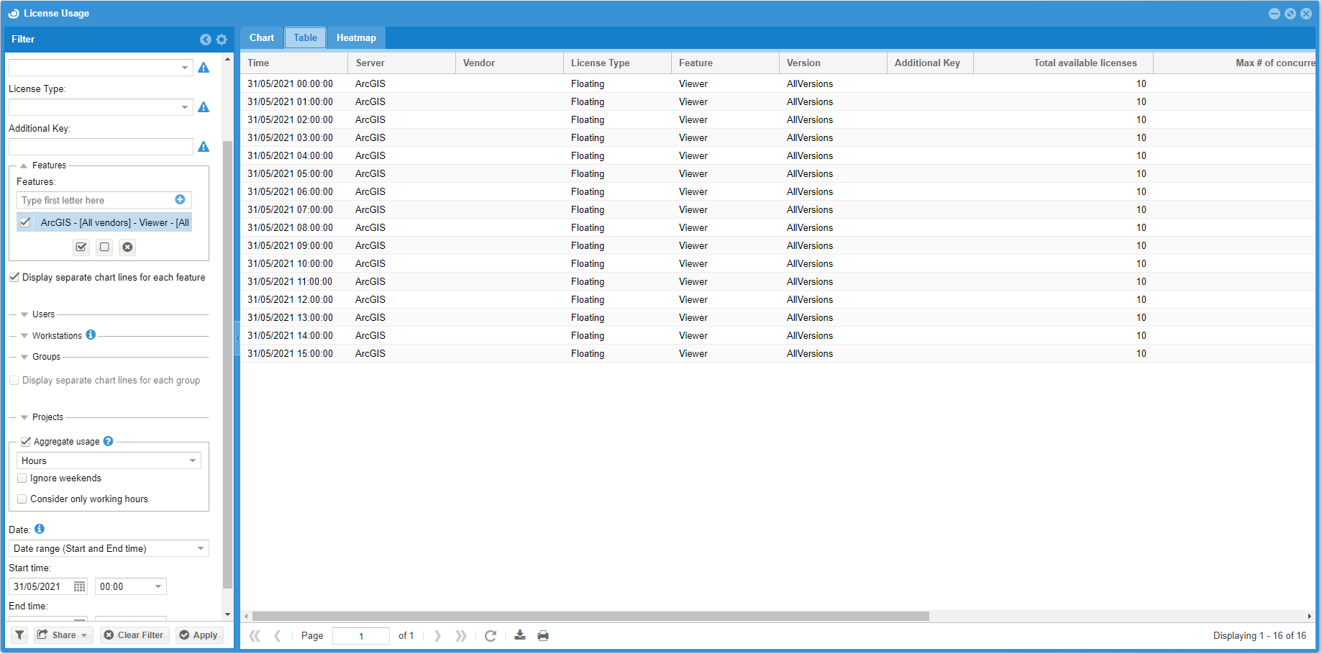Expand the Users filter section
The height and width of the screenshot is (654, 1322).
(24, 314)
